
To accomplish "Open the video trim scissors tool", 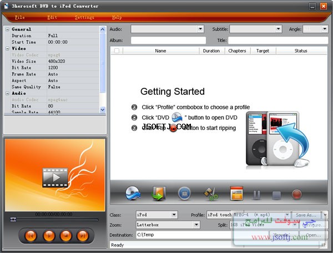I will (211, 194).
